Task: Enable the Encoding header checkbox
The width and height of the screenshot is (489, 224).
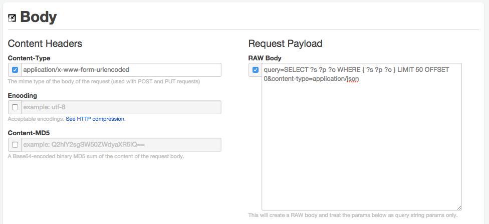Action: click(15, 107)
